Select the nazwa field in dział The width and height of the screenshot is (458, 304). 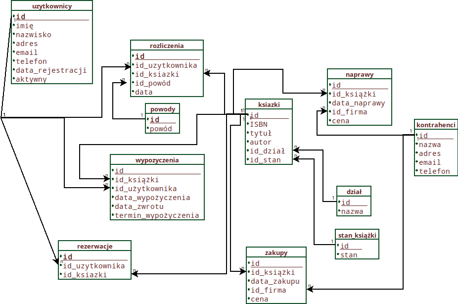[352, 211]
